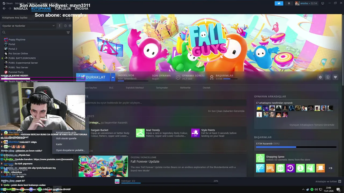
Task: Open the TOPLULUK tab
Action: pyautogui.click(x=63, y=9)
